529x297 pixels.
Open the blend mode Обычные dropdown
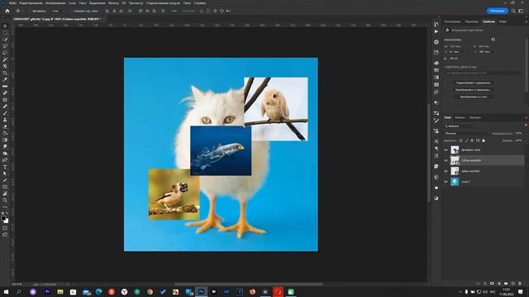click(466, 134)
